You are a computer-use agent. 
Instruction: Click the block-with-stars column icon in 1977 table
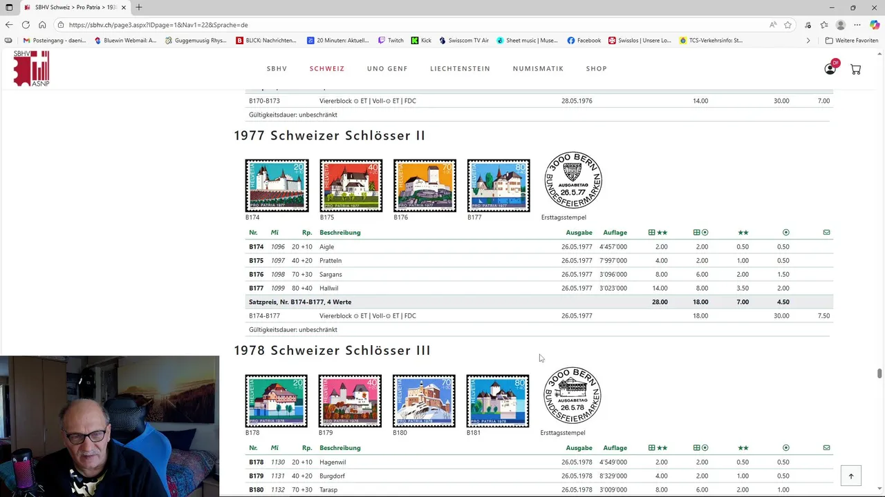[x=658, y=233]
